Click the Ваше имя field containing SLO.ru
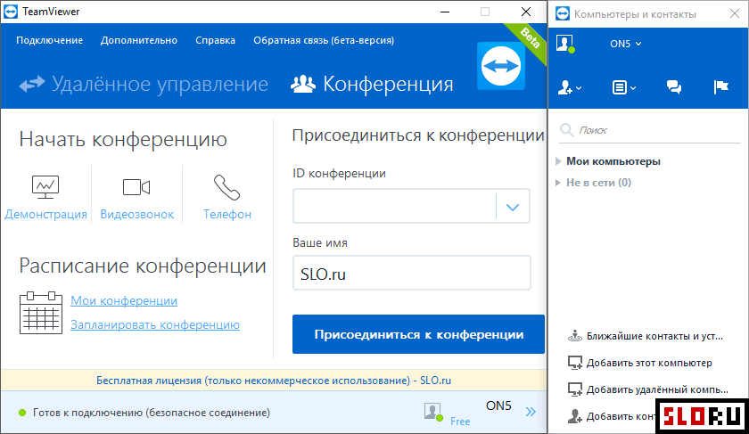Image resolution: width=749 pixels, height=434 pixels. click(x=412, y=273)
